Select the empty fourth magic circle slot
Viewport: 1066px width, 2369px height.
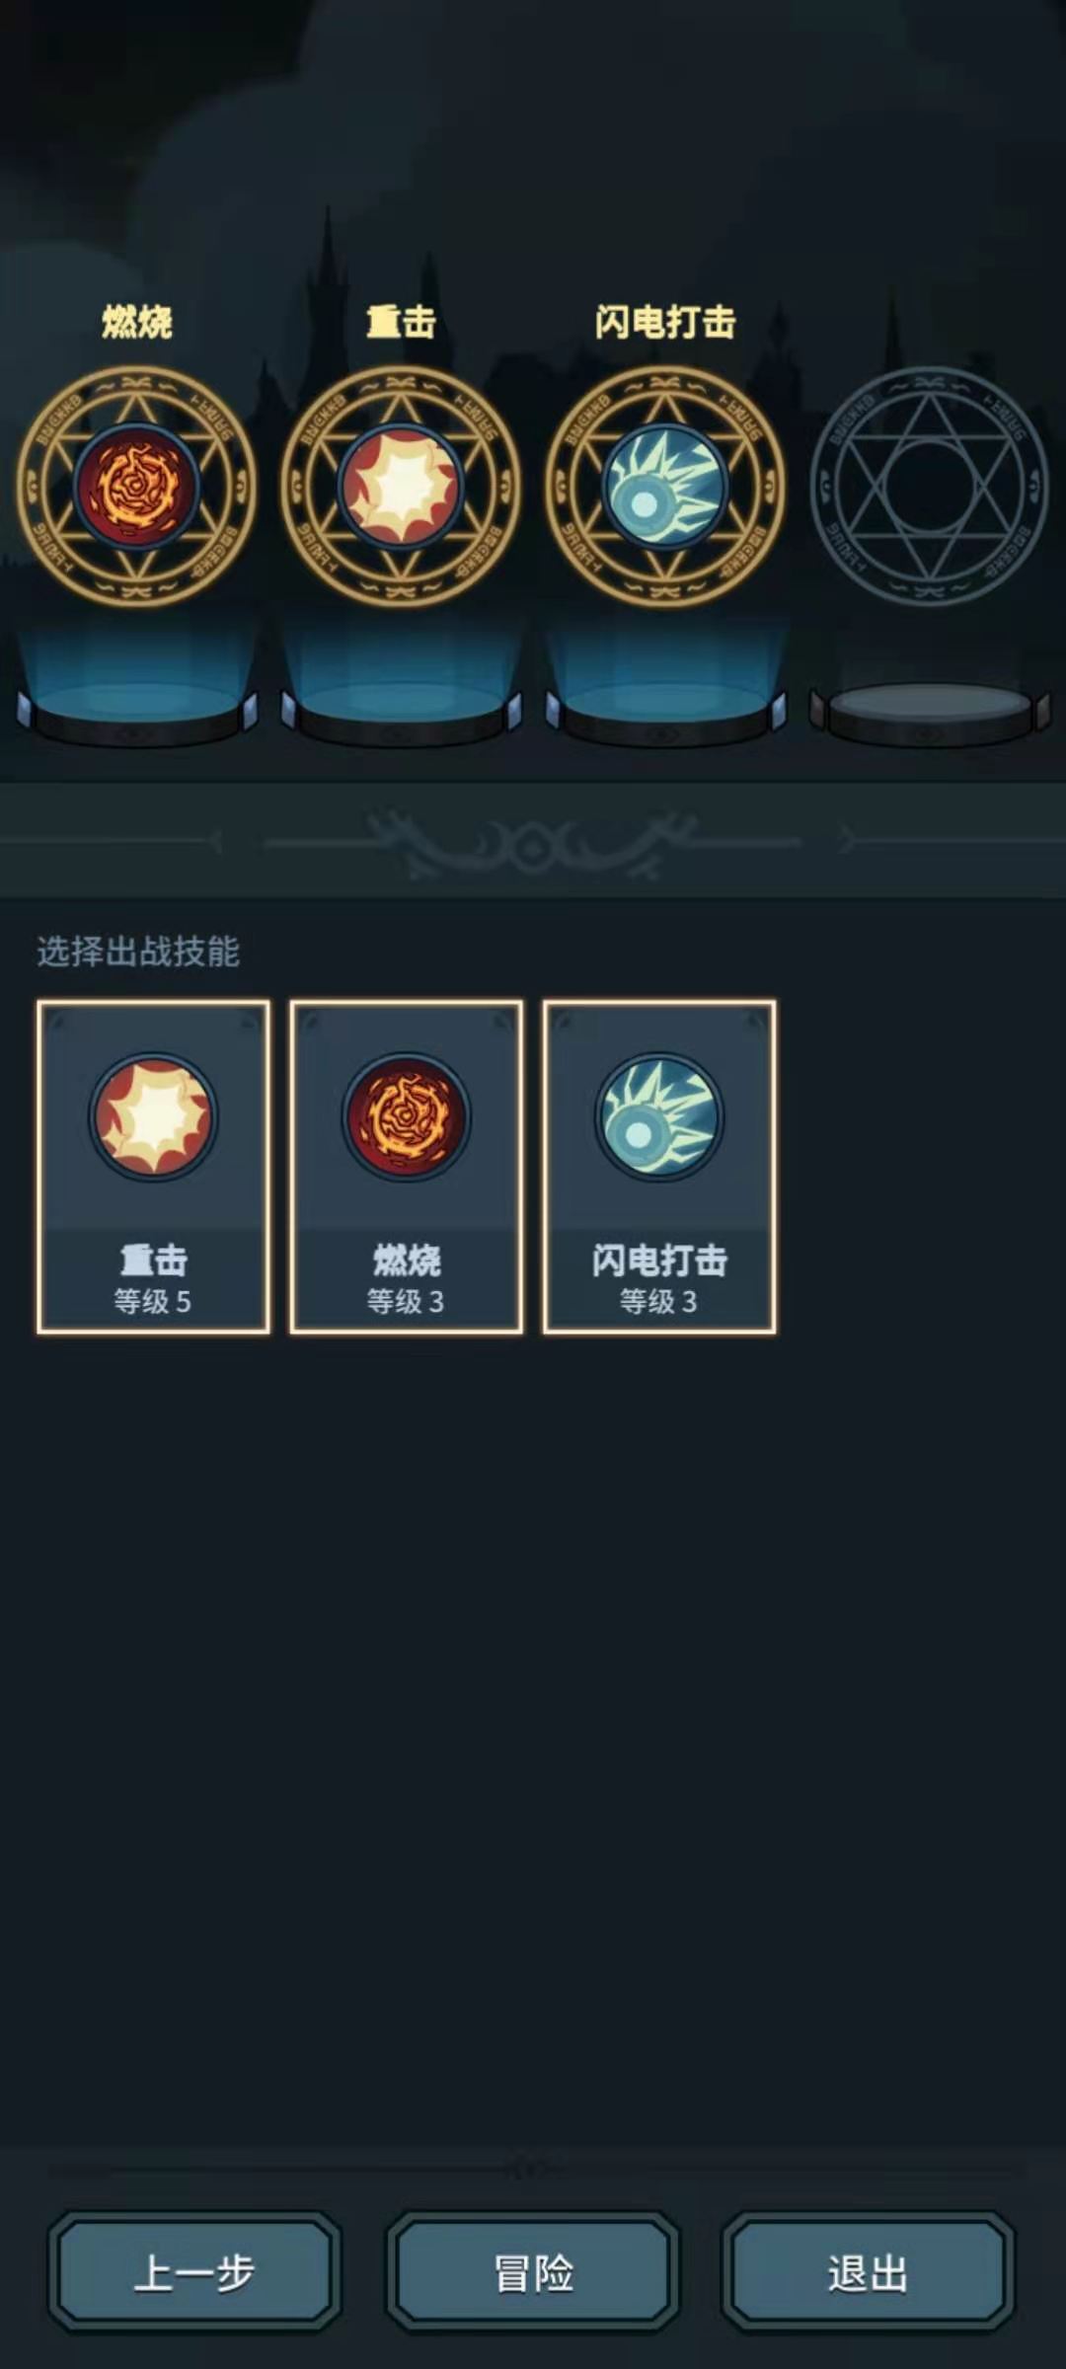(x=929, y=486)
